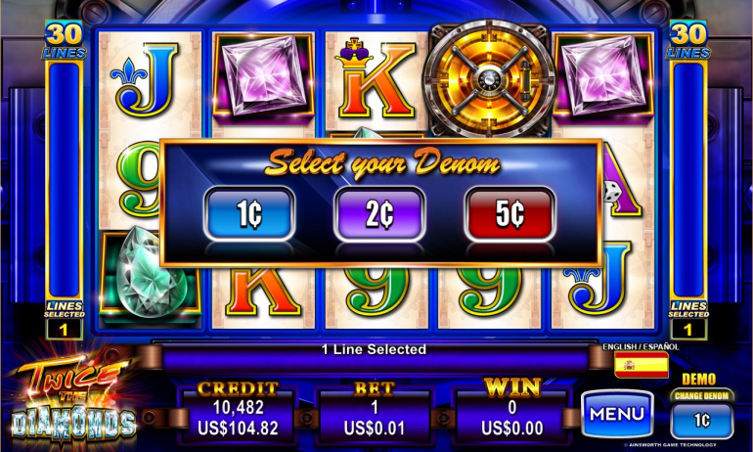This screenshot has height=452, width=753.
Task: Click the Credit display panel
Action: click(x=239, y=412)
